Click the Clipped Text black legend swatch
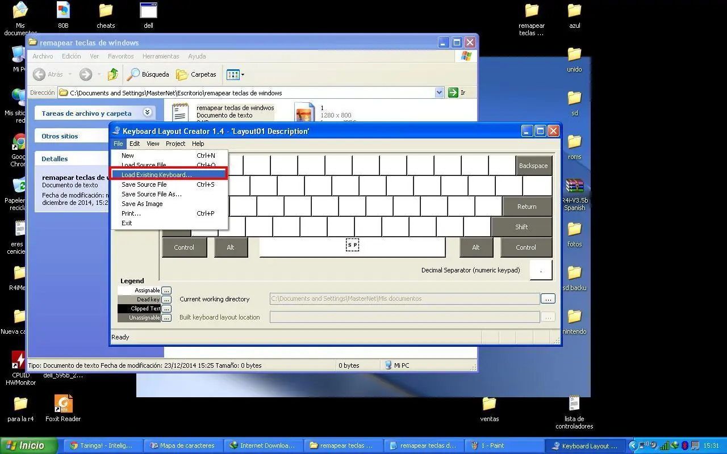The image size is (727, 454). pos(139,309)
